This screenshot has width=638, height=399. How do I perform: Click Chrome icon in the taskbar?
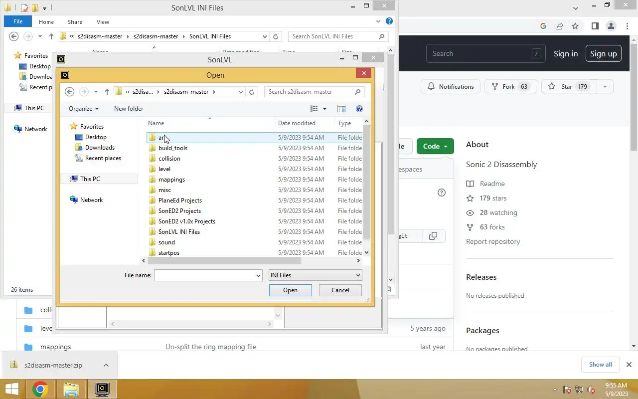[40, 389]
